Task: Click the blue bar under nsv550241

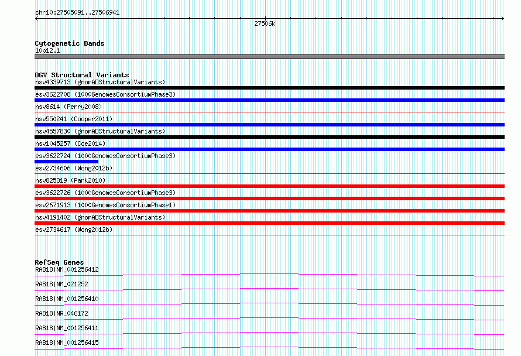Action: click(x=269, y=125)
